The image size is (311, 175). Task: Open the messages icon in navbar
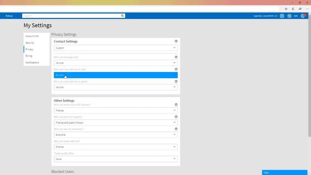click(x=282, y=16)
